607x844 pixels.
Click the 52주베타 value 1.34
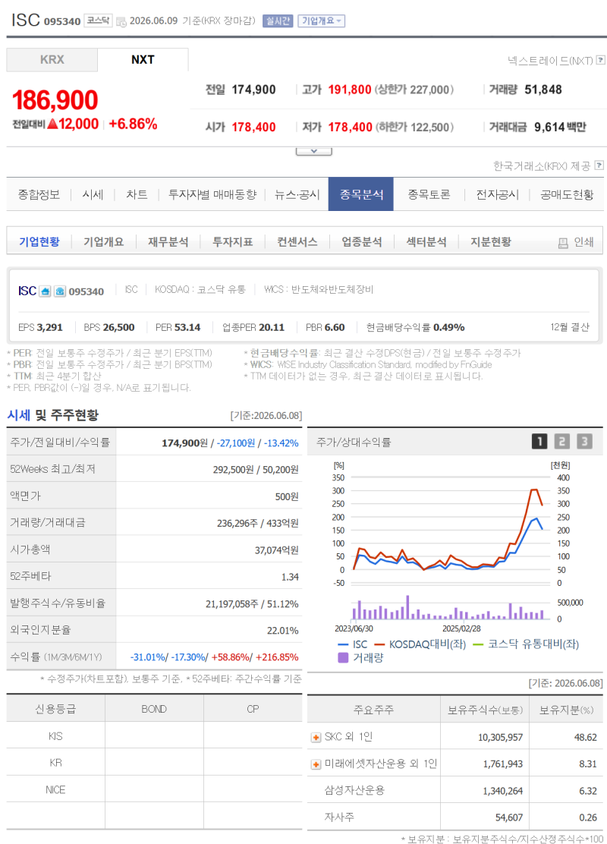[x=290, y=577]
